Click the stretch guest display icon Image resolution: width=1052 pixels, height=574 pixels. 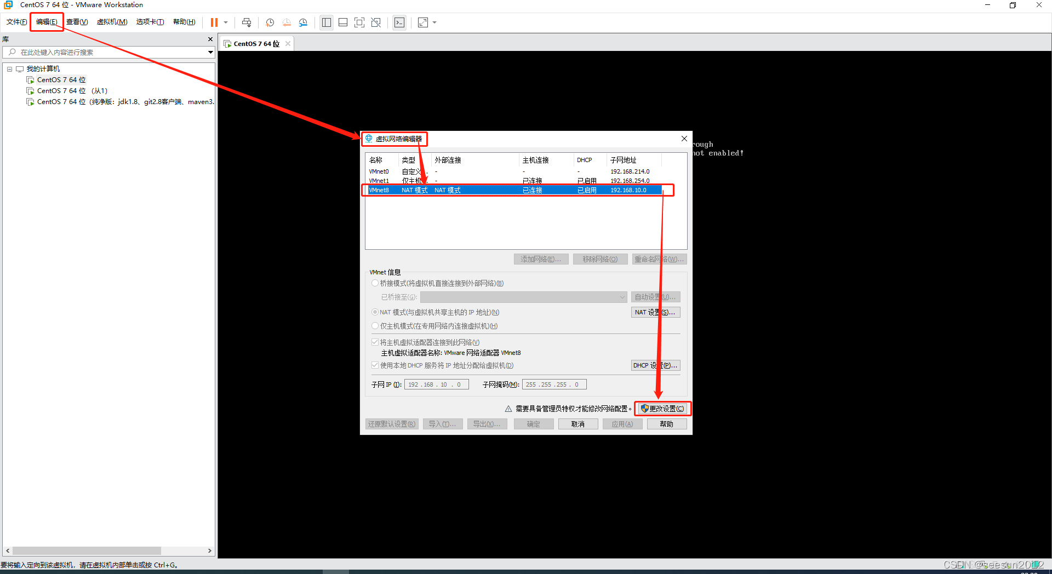(x=423, y=22)
